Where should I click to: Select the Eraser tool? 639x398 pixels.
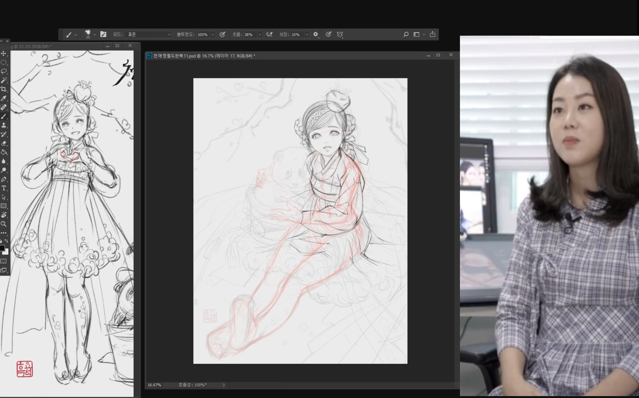click(x=4, y=143)
